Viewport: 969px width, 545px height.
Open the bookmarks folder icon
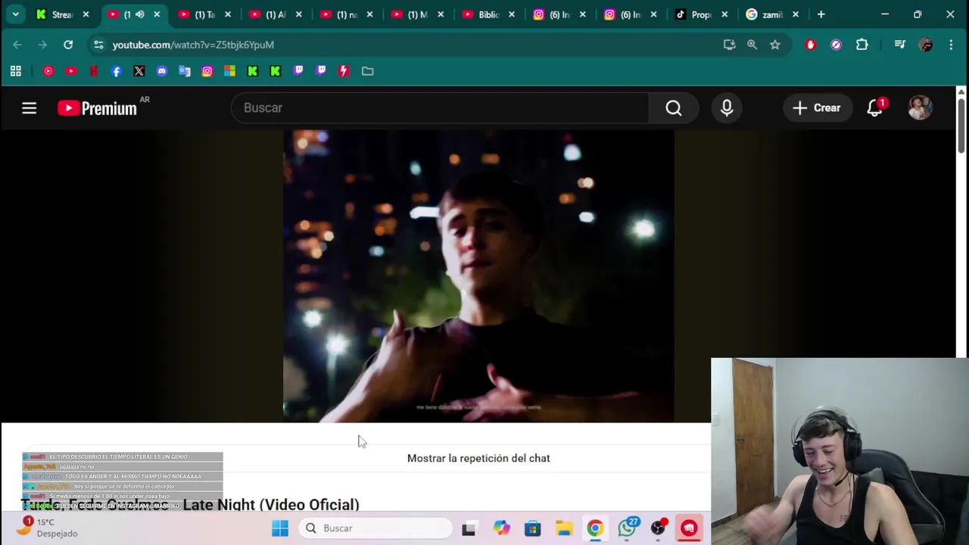(367, 71)
